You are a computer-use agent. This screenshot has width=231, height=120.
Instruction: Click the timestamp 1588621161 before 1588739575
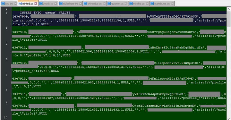(x=67, y=36)
